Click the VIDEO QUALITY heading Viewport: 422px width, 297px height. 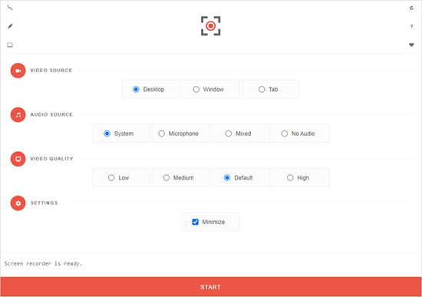(51, 159)
